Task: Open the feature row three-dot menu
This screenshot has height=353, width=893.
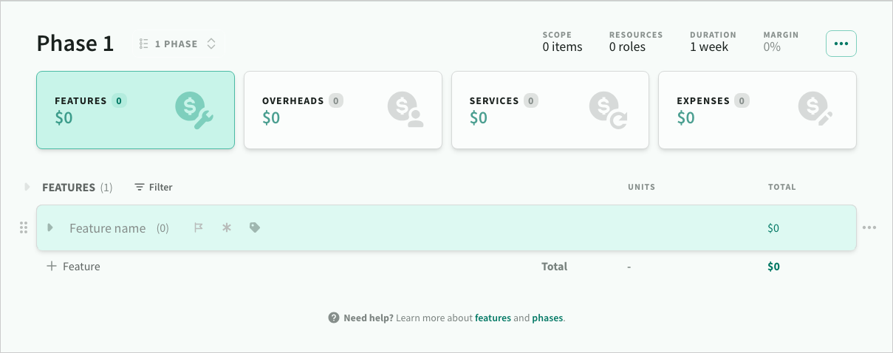Action: [869, 227]
